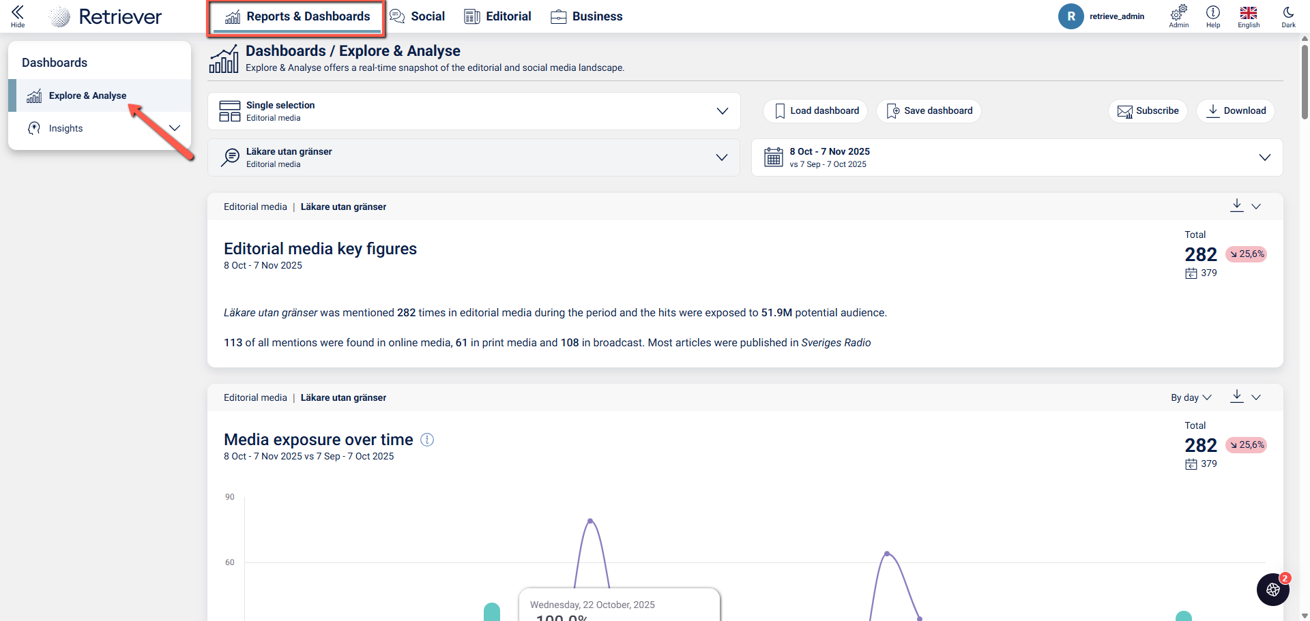Open the support chat bubble icon

click(x=1272, y=590)
